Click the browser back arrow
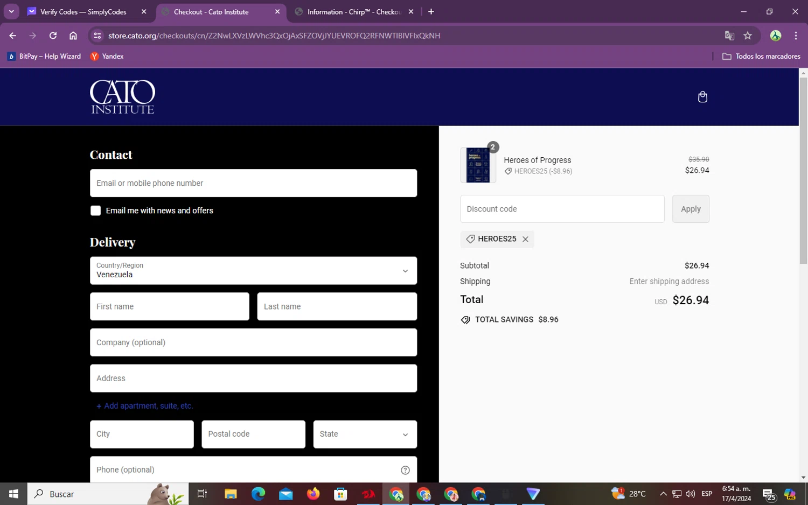 (x=12, y=36)
